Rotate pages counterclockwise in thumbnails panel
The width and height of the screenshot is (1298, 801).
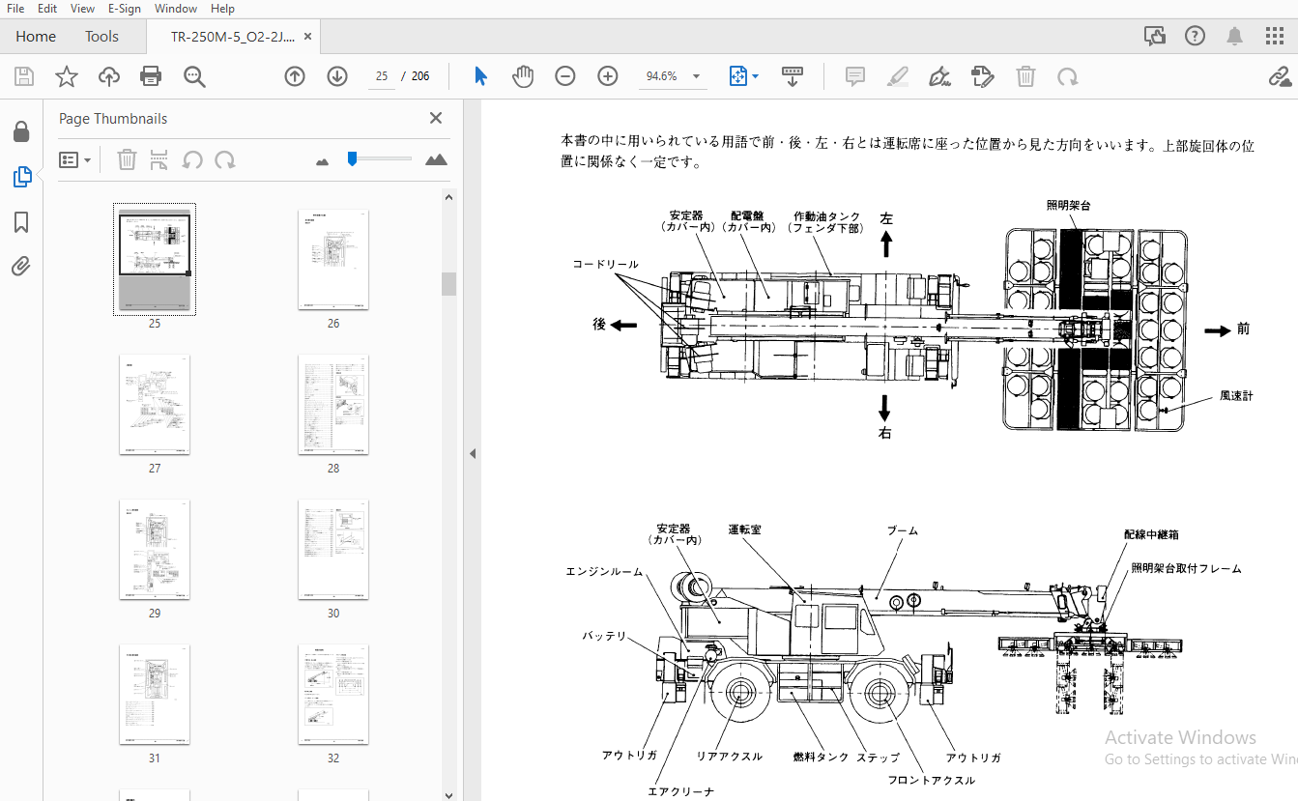pos(192,159)
